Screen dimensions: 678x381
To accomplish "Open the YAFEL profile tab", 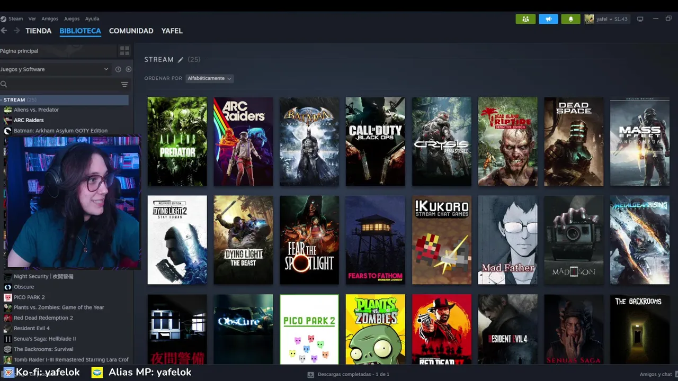I will [x=172, y=31].
